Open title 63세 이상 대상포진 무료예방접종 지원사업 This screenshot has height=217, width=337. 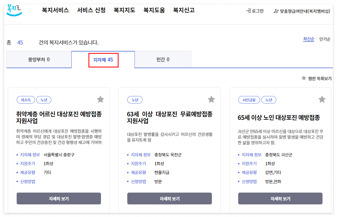coord(170,117)
